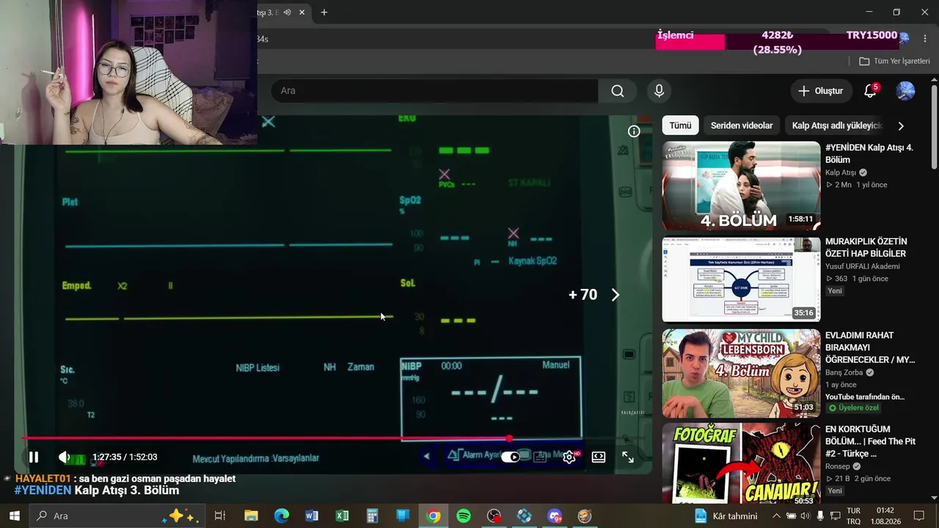Image resolution: width=939 pixels, height=528 pixels.
Task: Open the Calculator from the taskbar
Action: [373, 516]
